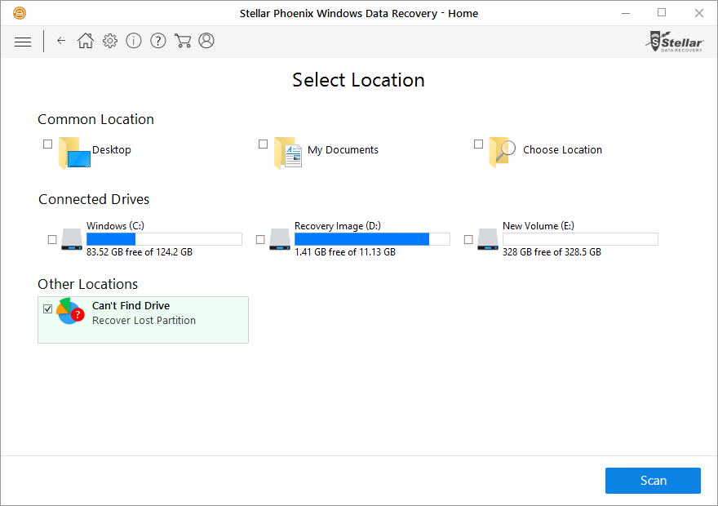Click the Windows (C:) usage bar
718x506 pixels.
coord(164,239)
